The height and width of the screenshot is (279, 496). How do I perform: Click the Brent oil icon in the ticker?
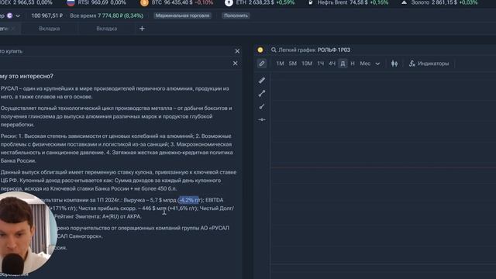point(311,2)
